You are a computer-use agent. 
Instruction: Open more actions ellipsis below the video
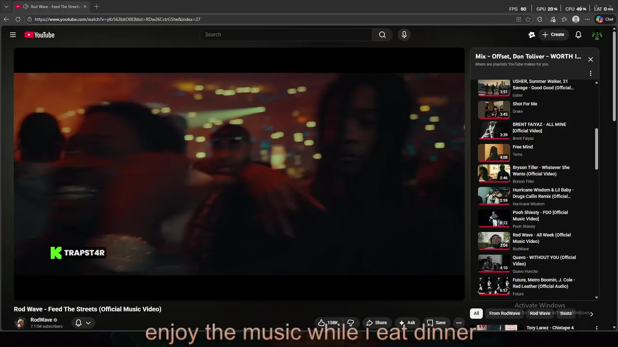459,323
